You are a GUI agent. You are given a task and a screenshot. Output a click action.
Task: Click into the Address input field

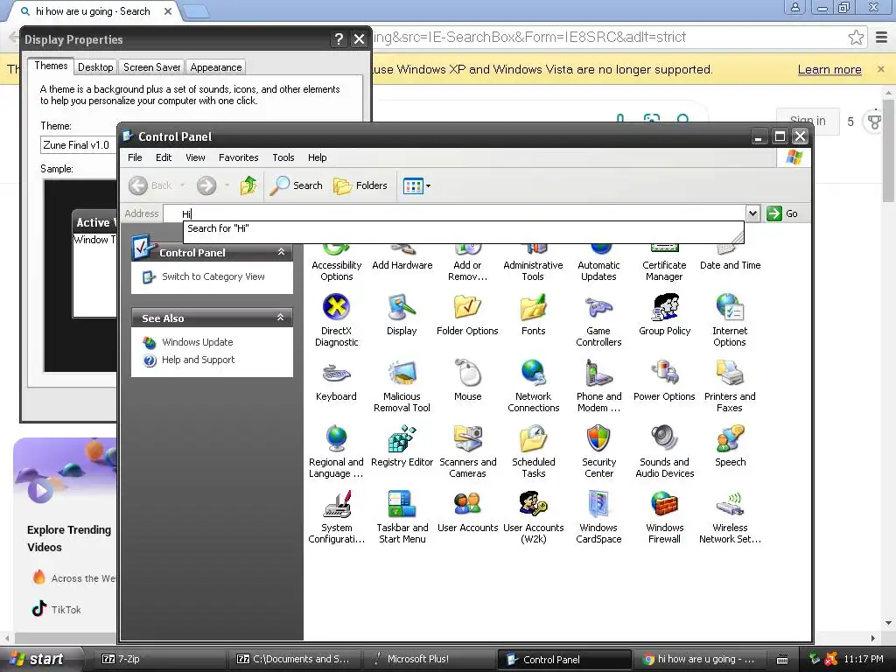pyautogui.click(x=454, y=213)
